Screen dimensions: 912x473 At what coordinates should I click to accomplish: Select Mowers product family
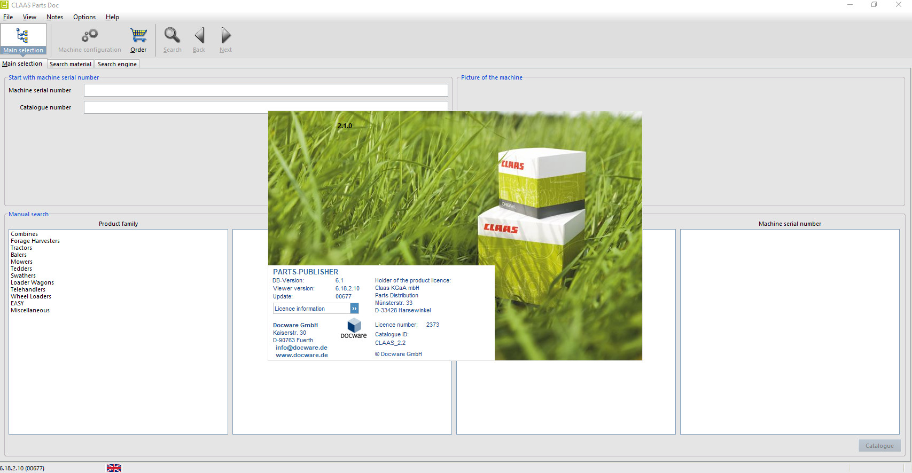pos(22,262)
